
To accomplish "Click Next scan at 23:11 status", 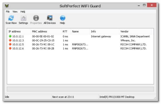I will [63, 97].
